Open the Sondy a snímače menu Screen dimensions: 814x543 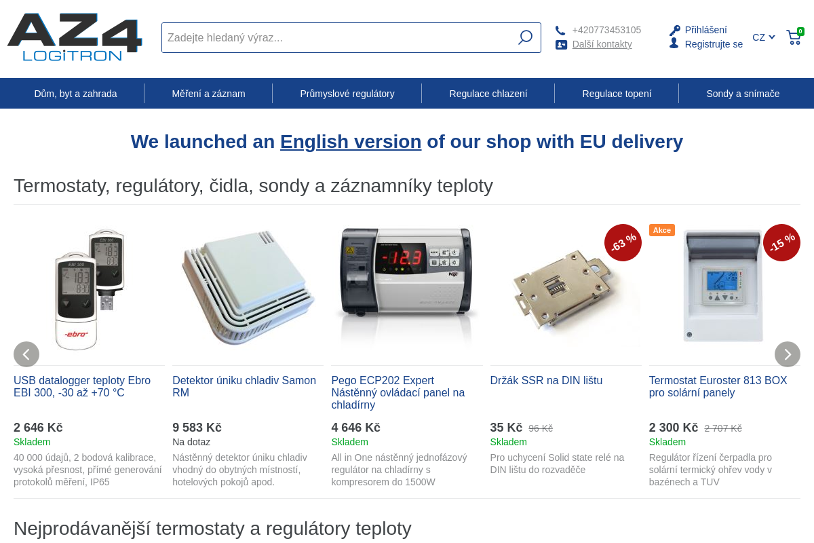click(743, 94)
